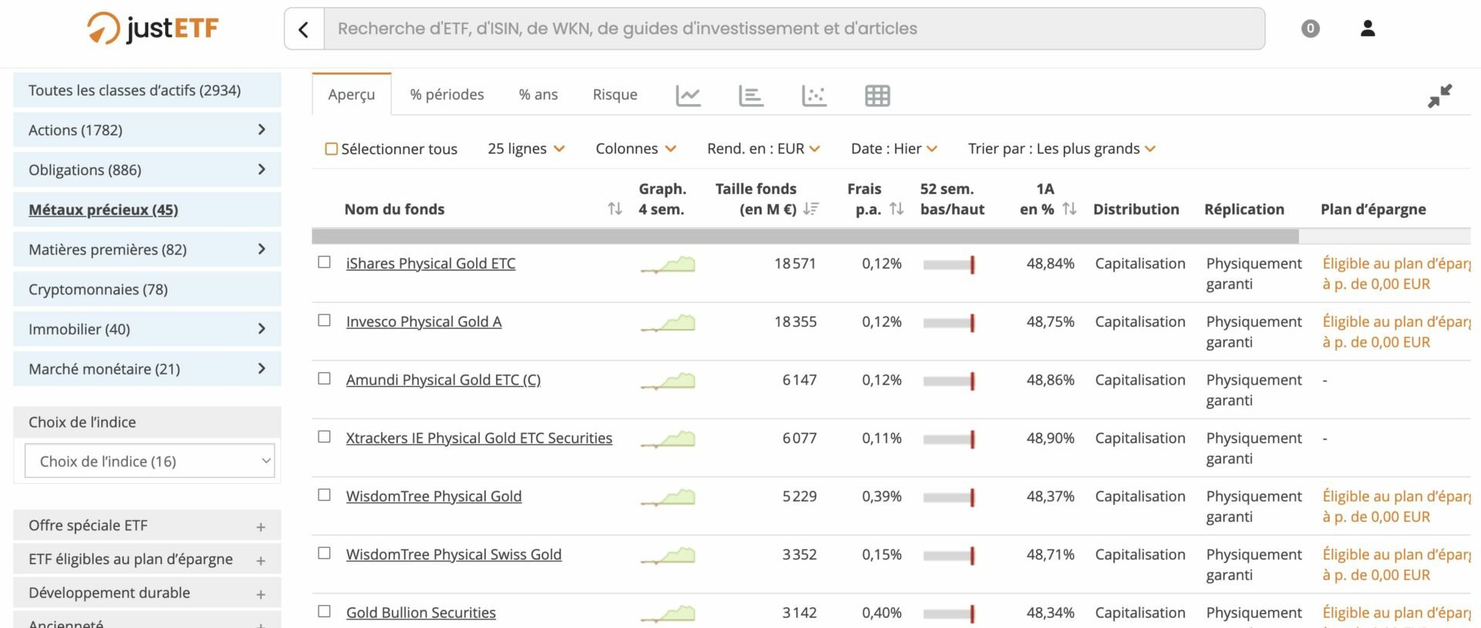1481x628 pixels.
Task: Open Gold Bullion Securities fund link
Action: pos(420,613)
